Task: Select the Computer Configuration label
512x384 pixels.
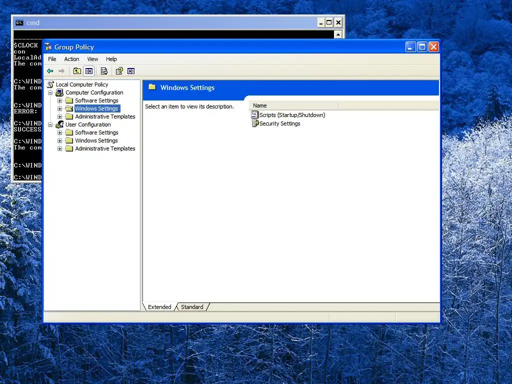Action: (94, 92)
